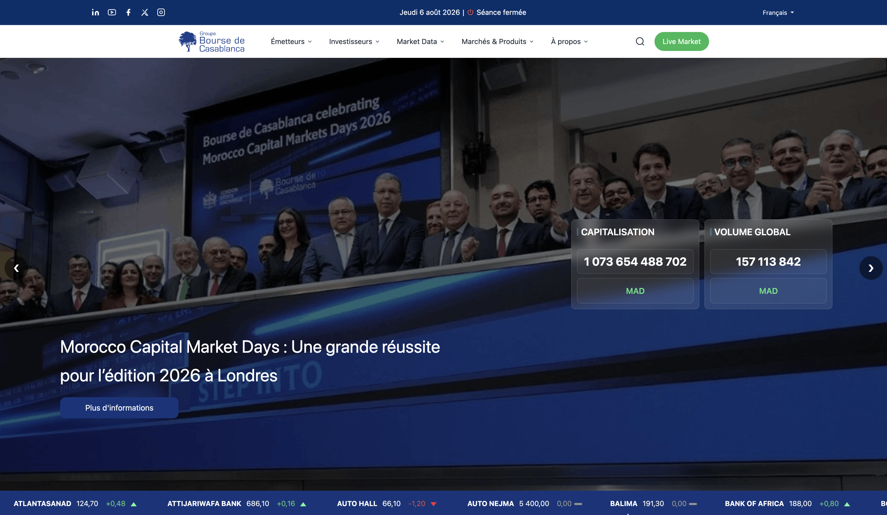Image resolution: width=887 pixels, height=515 pixels.
Task: Click ATTIJARIWAFA BANK ticker name
Action: 204,504
